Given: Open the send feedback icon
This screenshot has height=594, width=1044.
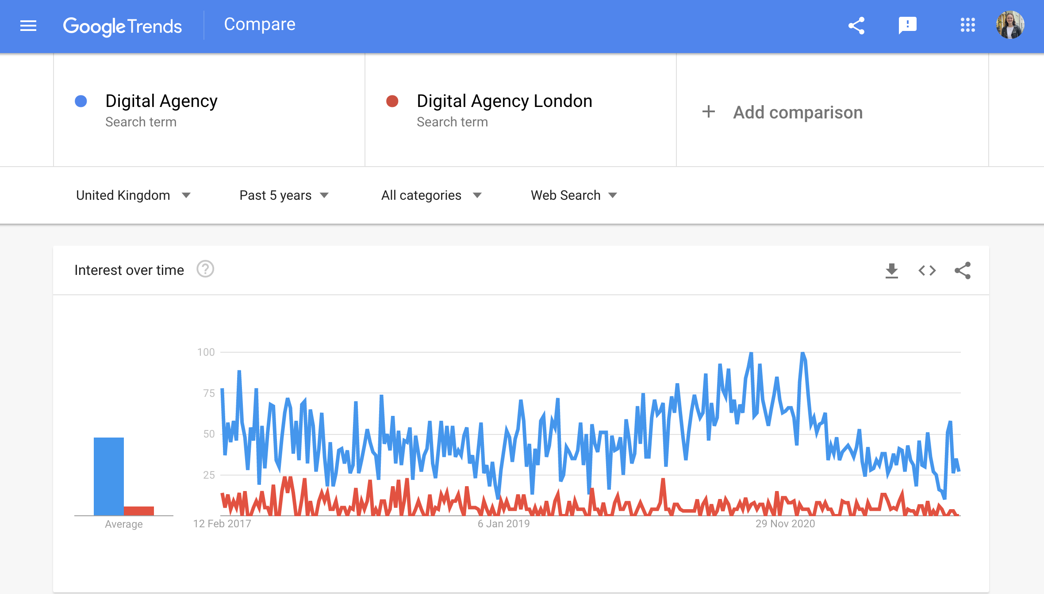Looking at the screenshot, I should pos(907,25).
